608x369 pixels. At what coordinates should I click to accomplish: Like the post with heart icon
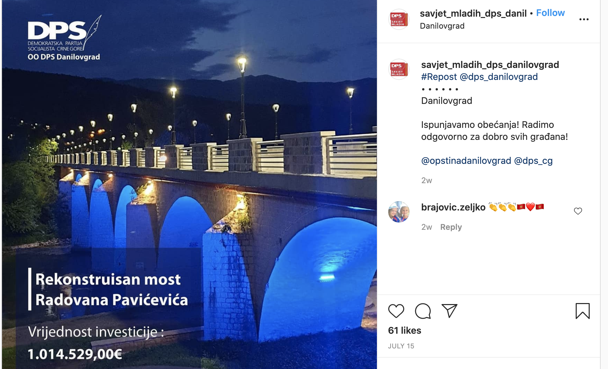coord(396,311)
